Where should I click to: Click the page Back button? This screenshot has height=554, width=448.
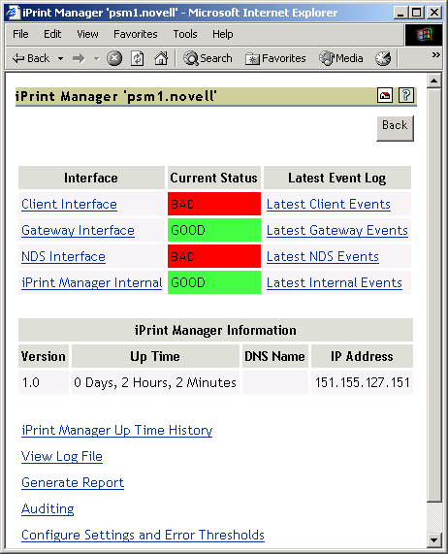click(395, 128)
